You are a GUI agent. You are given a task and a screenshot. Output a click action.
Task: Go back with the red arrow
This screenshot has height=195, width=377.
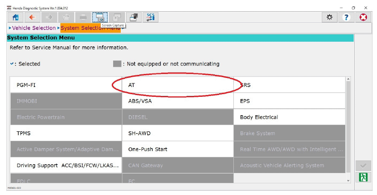32,17
